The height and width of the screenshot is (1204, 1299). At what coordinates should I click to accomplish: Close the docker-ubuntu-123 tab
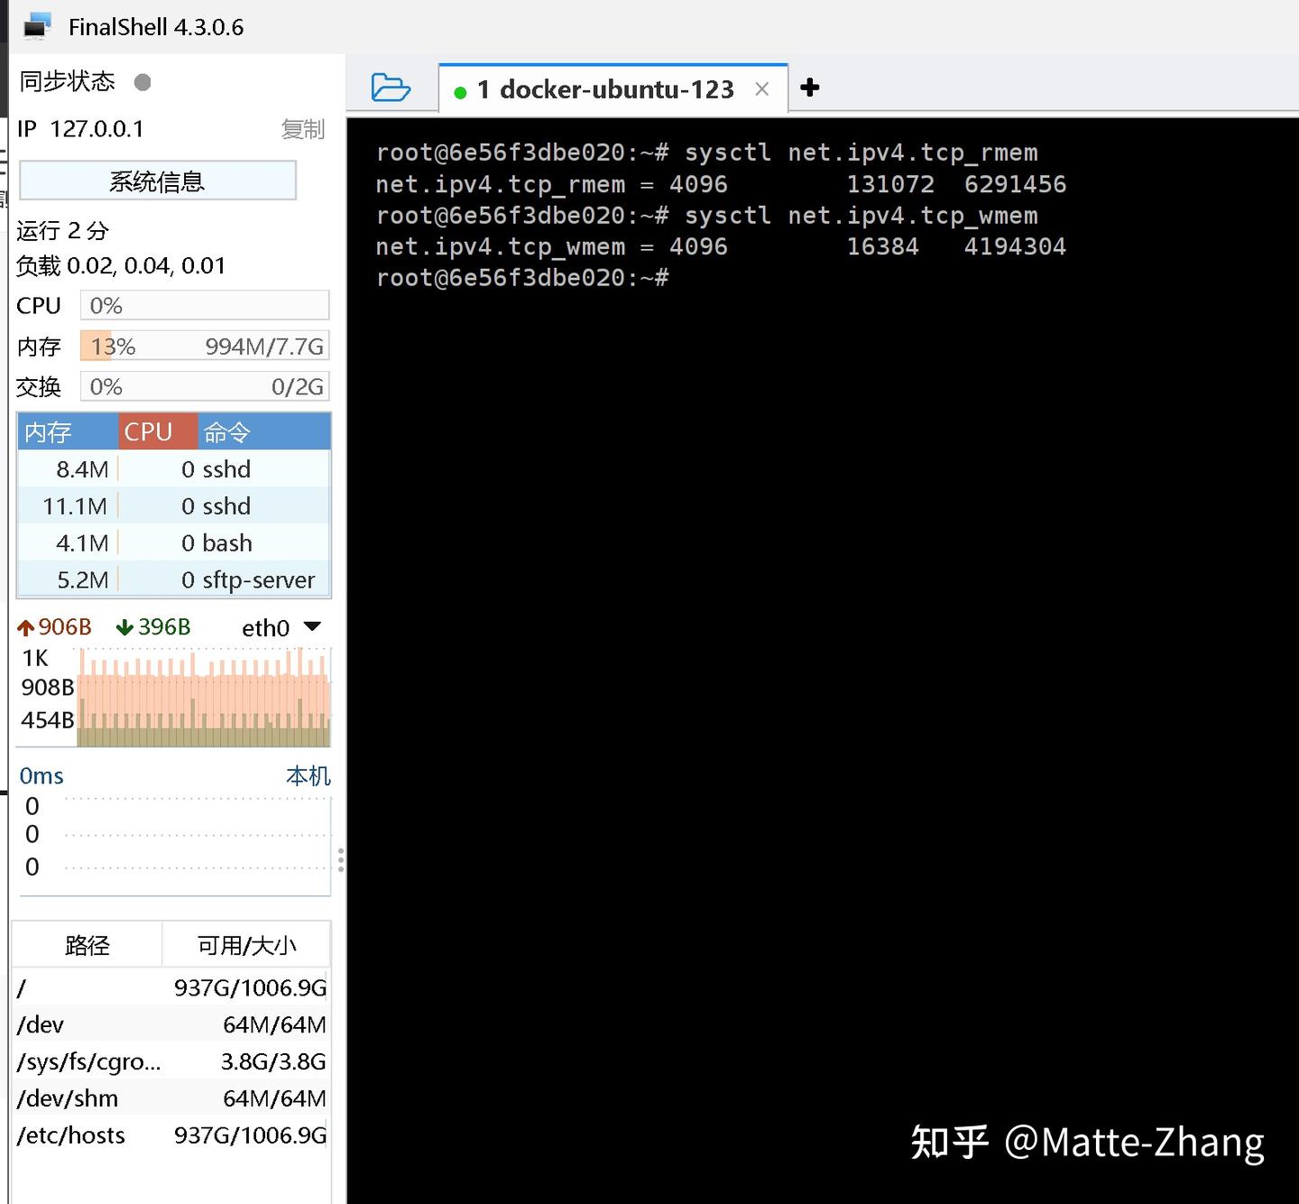pos(761,88)
